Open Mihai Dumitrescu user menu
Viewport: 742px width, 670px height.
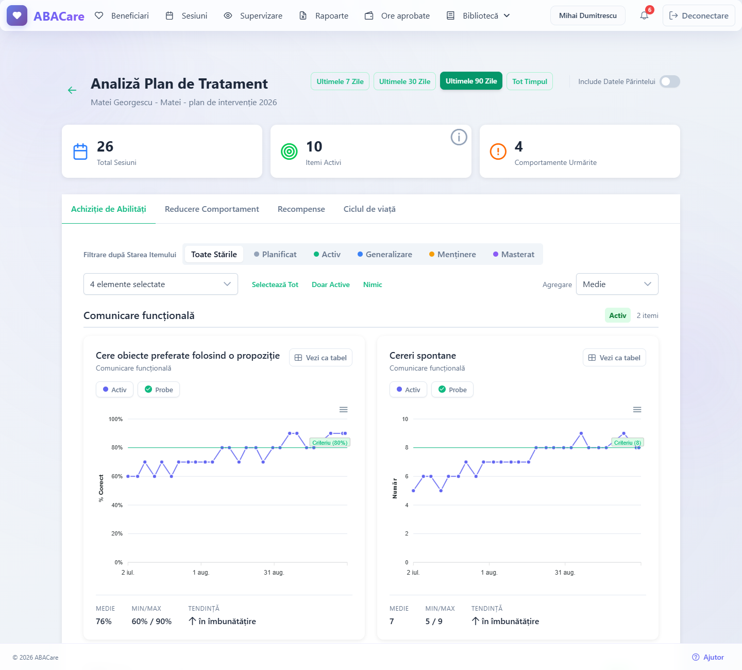[x=588, y=15]
